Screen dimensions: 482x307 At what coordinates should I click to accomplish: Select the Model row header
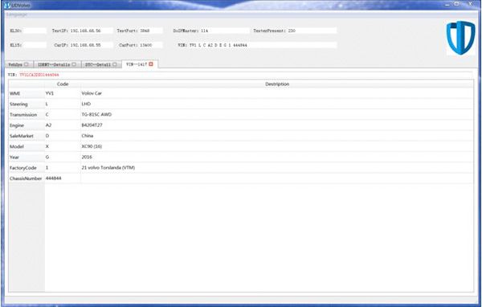[27, 146]
